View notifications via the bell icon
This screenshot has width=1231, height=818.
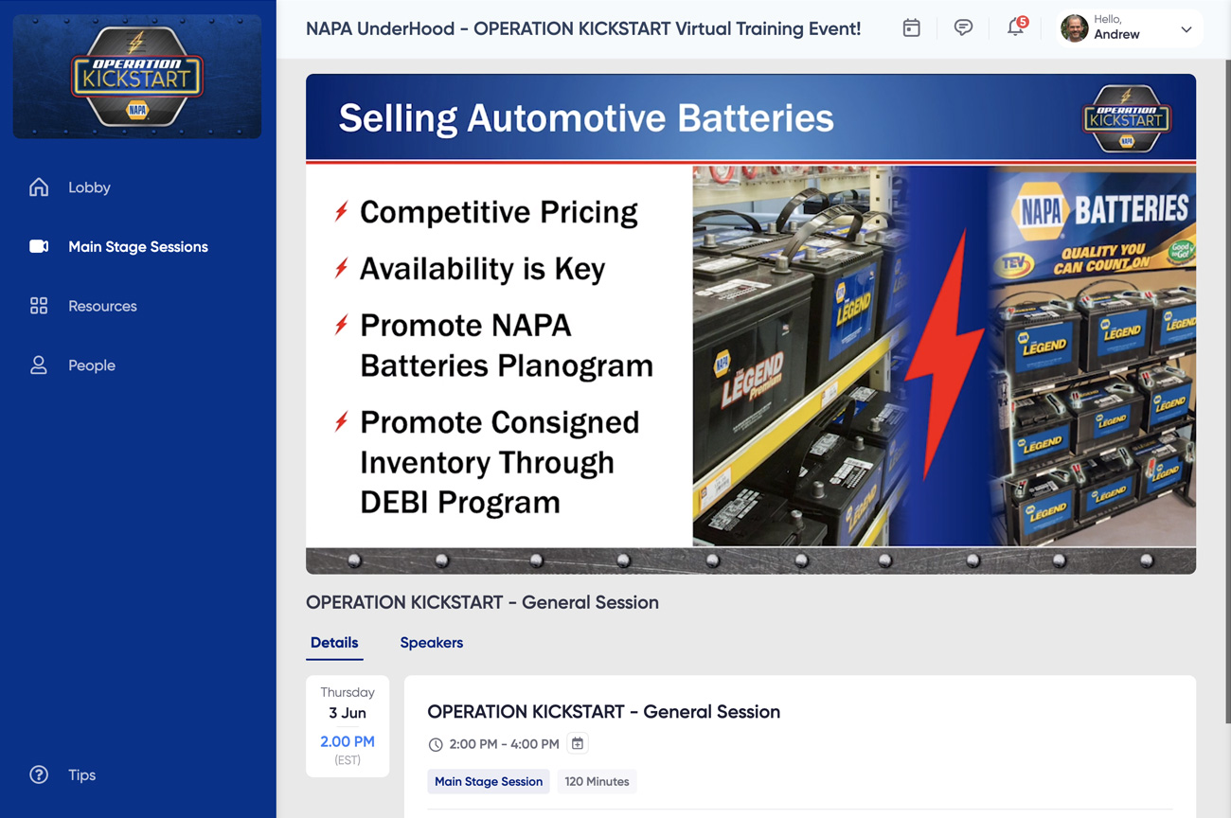pos(1015,28)
